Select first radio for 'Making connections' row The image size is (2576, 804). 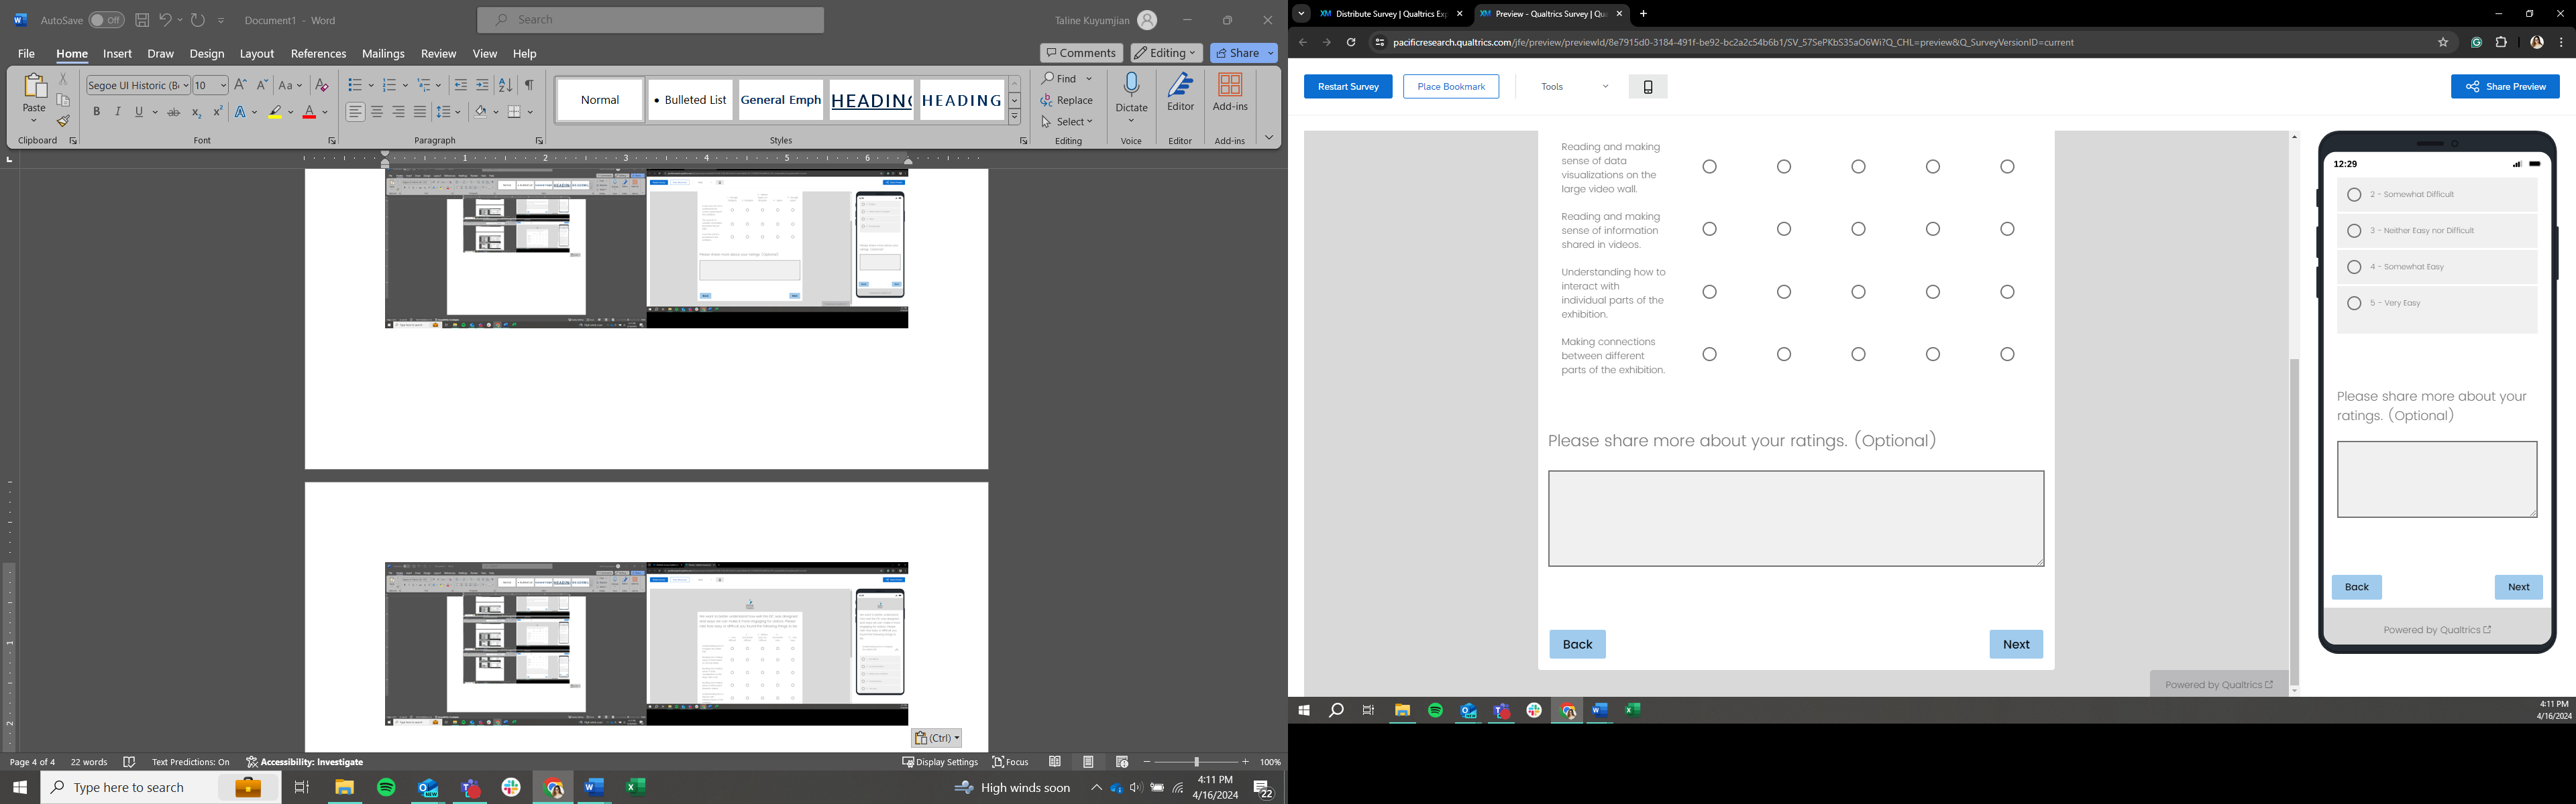[x=1709, y=354]
